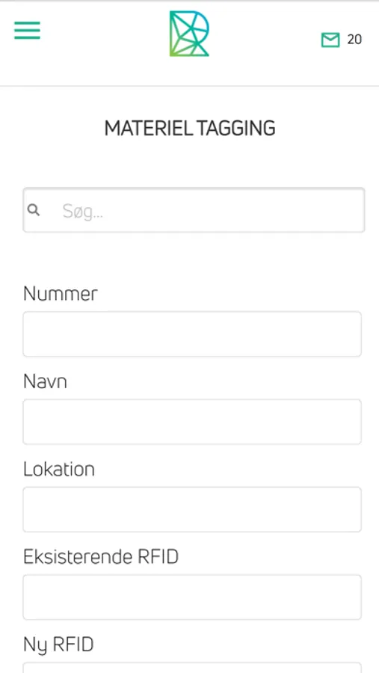
Task: Open the hamburger navigation menu
Action: point(27,31)
